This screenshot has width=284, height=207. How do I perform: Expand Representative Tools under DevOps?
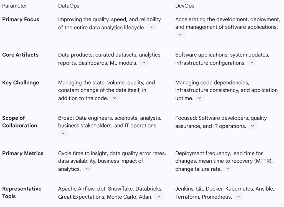238,196
